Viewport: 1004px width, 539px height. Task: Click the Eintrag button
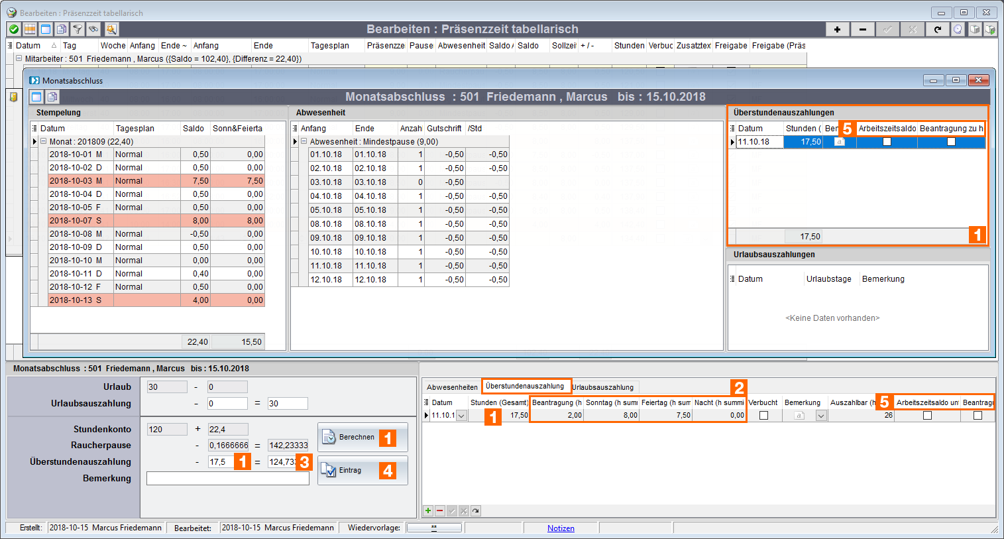click(x=363, y=470)
